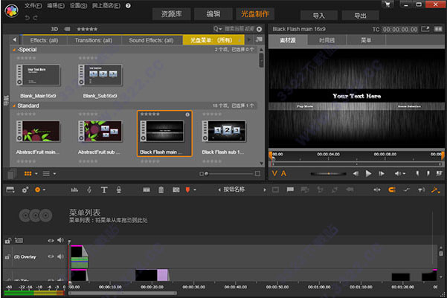Mute the Overlay track audio
The height and width of the screenshot is (298, 447).
60,256
